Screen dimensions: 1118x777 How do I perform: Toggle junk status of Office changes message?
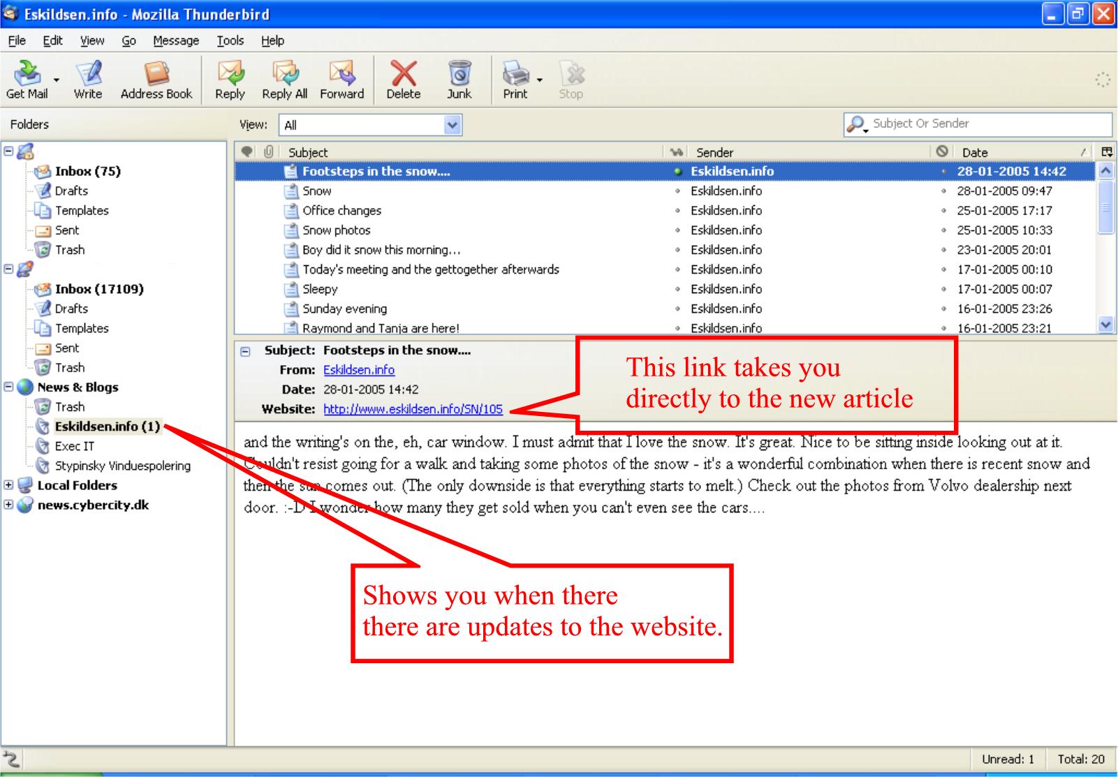pos(944,210)
